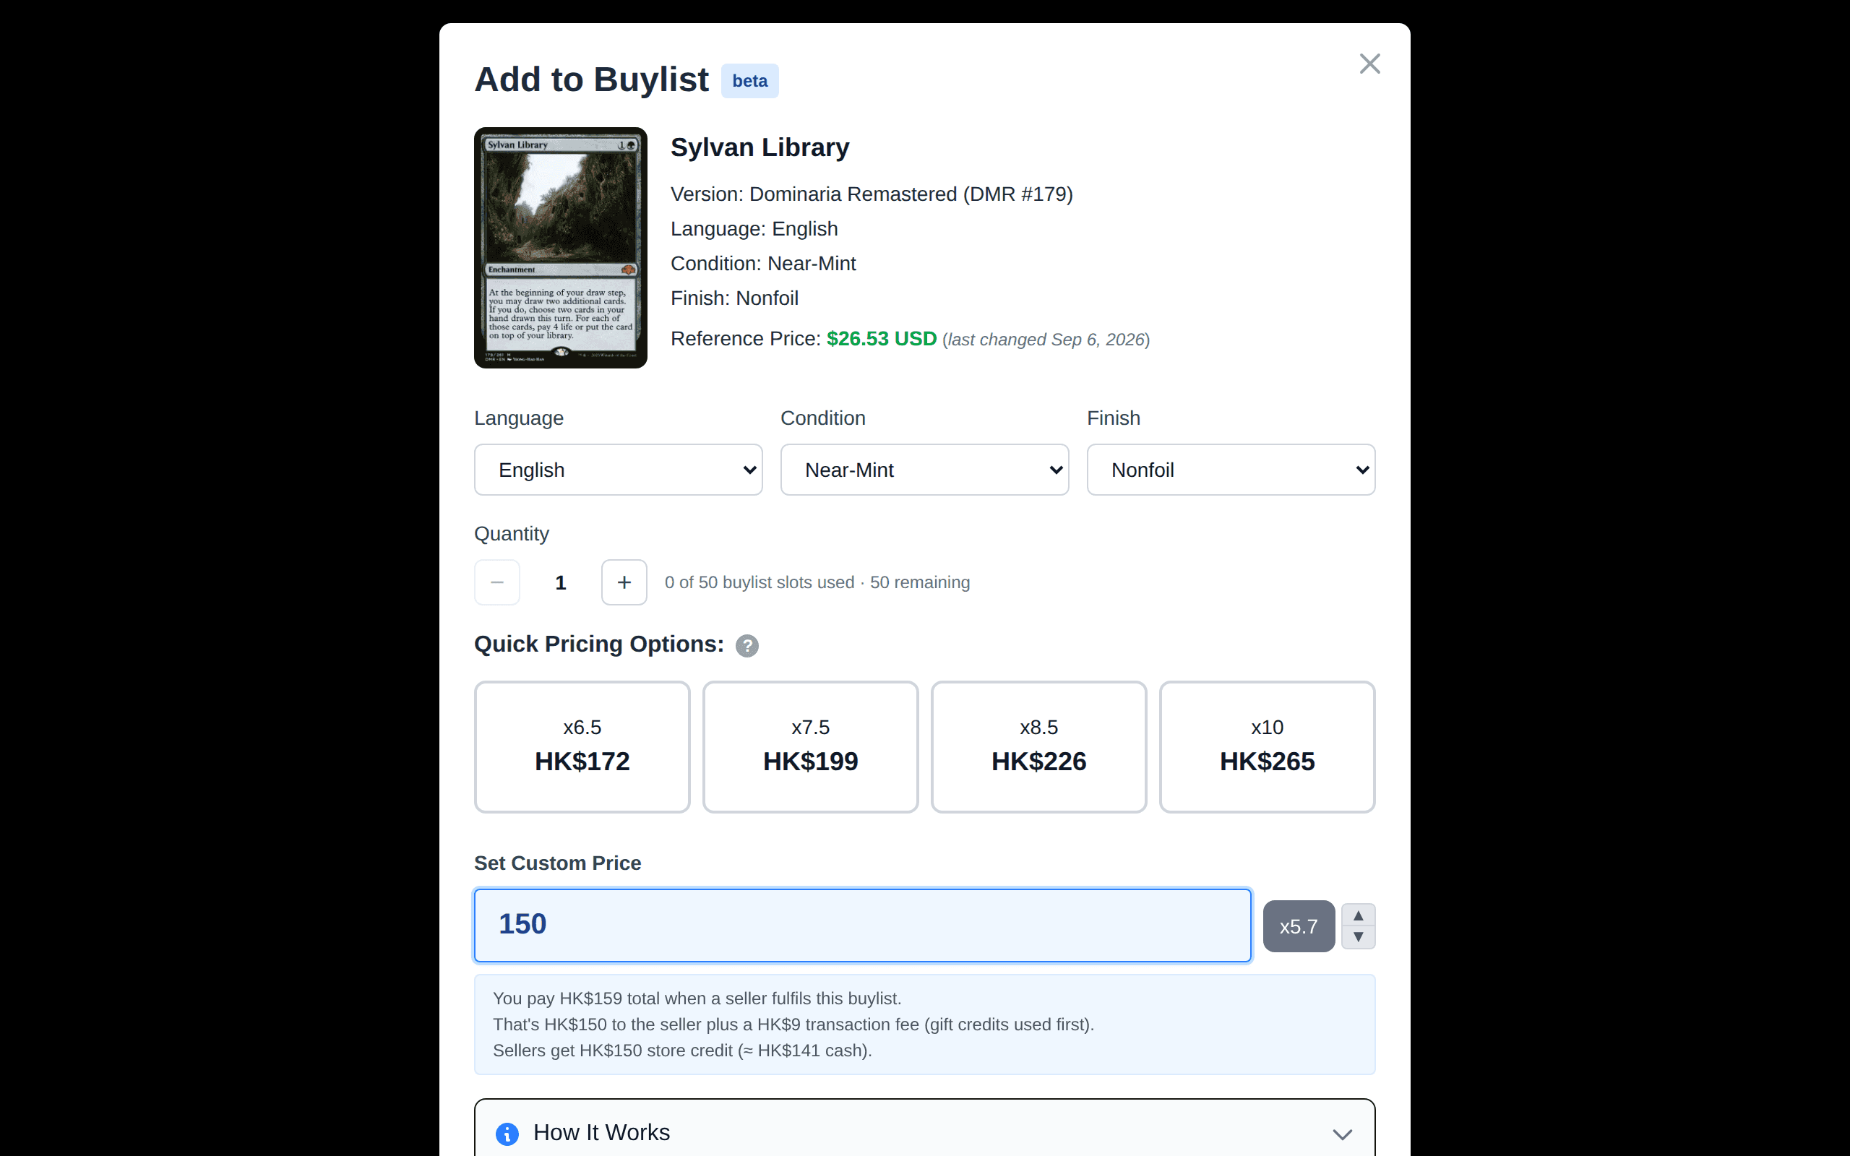Open the Language dropdown
The height and width of the screenshot is (1156, 1850).
[x=618, y=470]
